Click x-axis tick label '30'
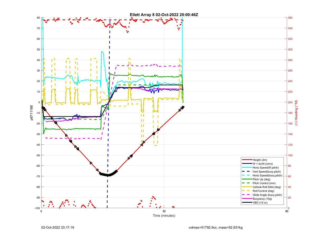Viewport: 317px width, 234px height. tap(164, 211)
